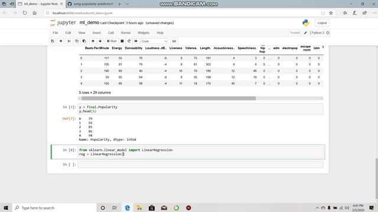Copy selected cells icon

[77, 41]
